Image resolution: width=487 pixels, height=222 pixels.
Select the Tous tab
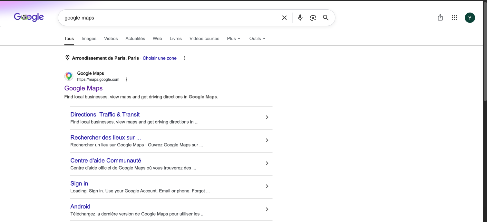(69, 39)
